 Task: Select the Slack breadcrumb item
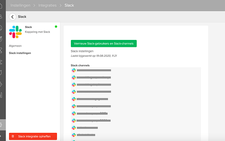pyautogui.click(x=69, y=6)
